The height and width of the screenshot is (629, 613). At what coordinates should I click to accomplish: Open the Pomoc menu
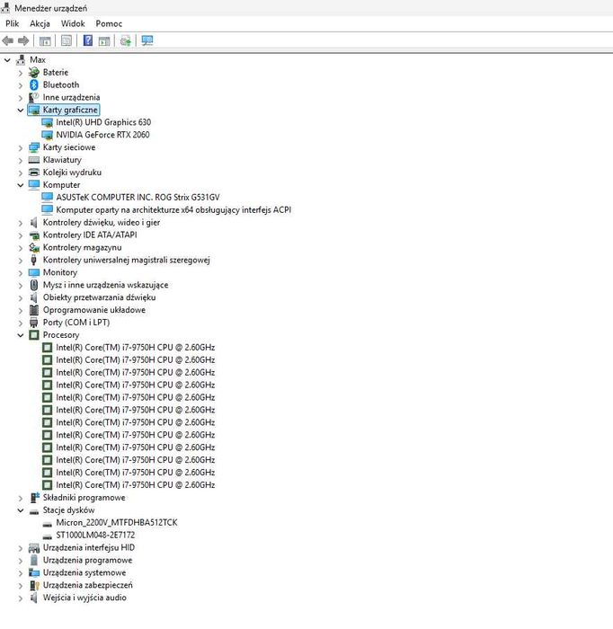[109, 23]
